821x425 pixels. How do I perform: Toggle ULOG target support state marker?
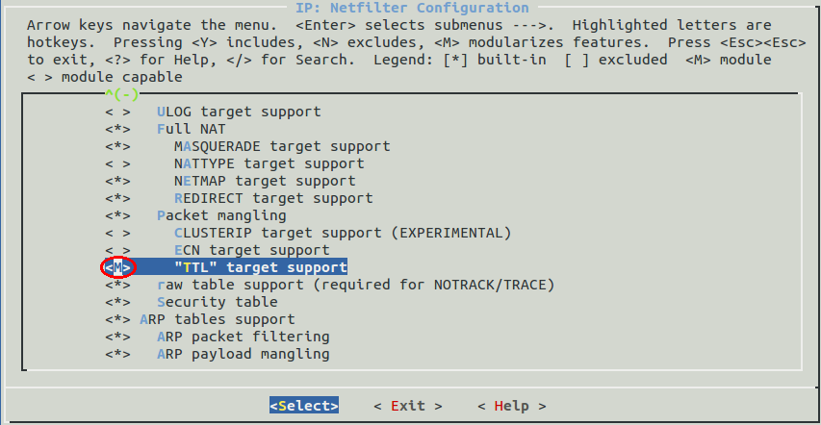(x=117, y=112)
